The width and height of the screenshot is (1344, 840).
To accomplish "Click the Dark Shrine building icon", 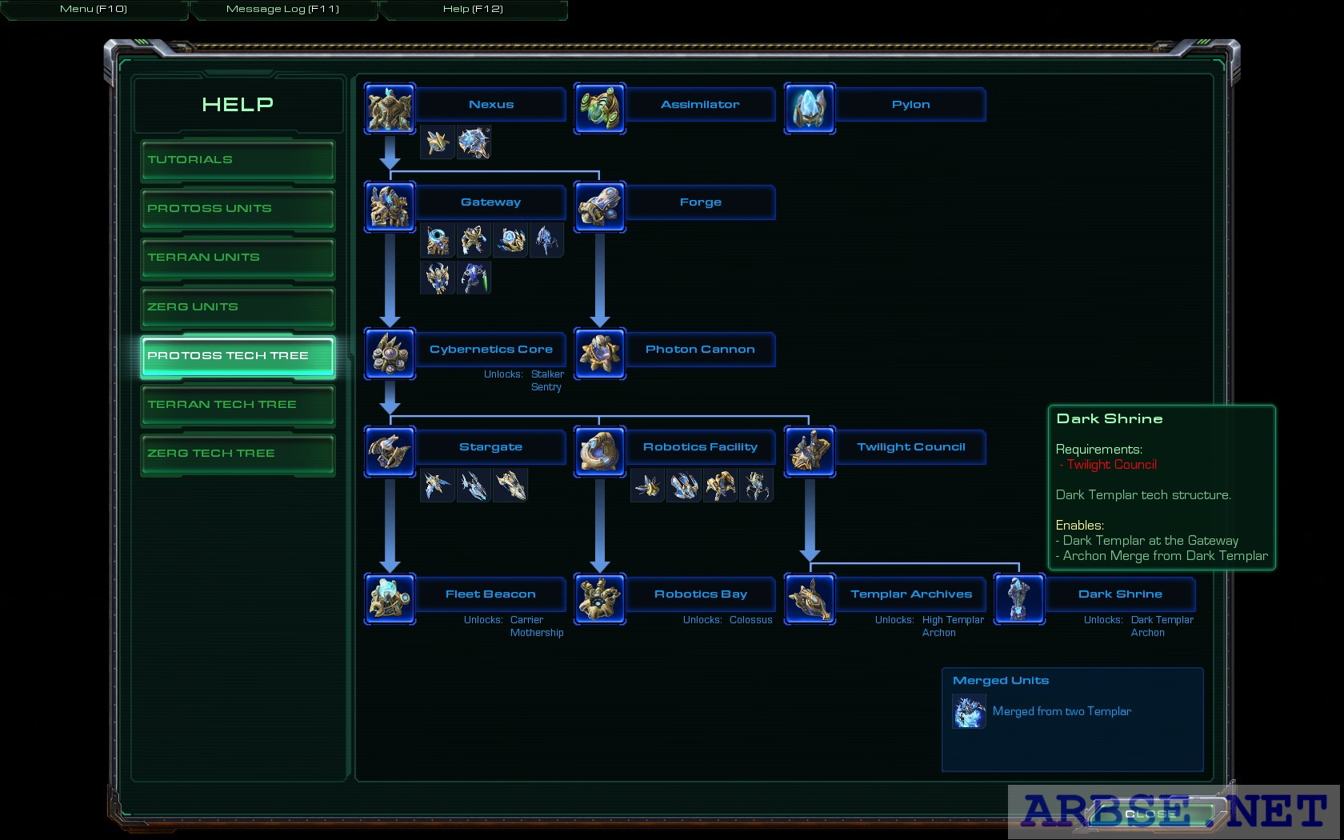I will click(1019, 598).
